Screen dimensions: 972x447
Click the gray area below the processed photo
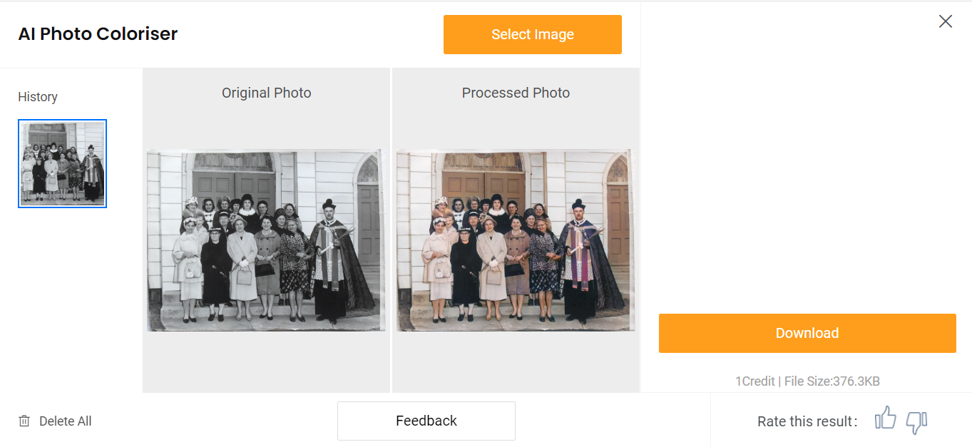point(515,361)
